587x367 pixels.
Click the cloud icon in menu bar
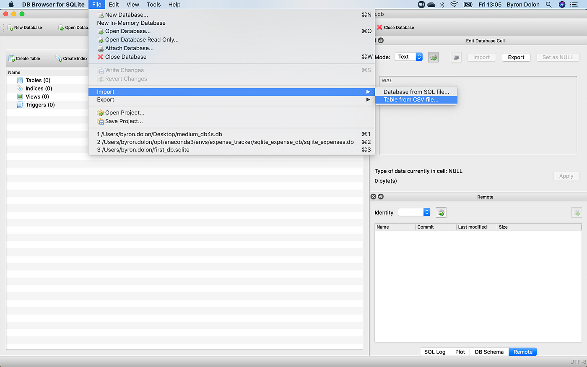pos(431,5)
